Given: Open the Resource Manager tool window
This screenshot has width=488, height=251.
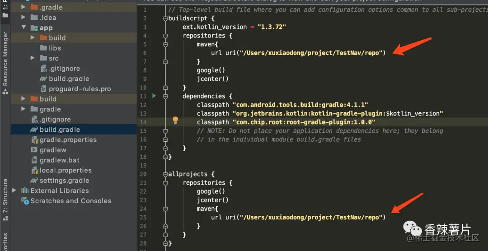Looking at the screenshot, I should coord(5,62).
